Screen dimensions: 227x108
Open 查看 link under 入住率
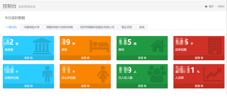[x=199, y=86]
